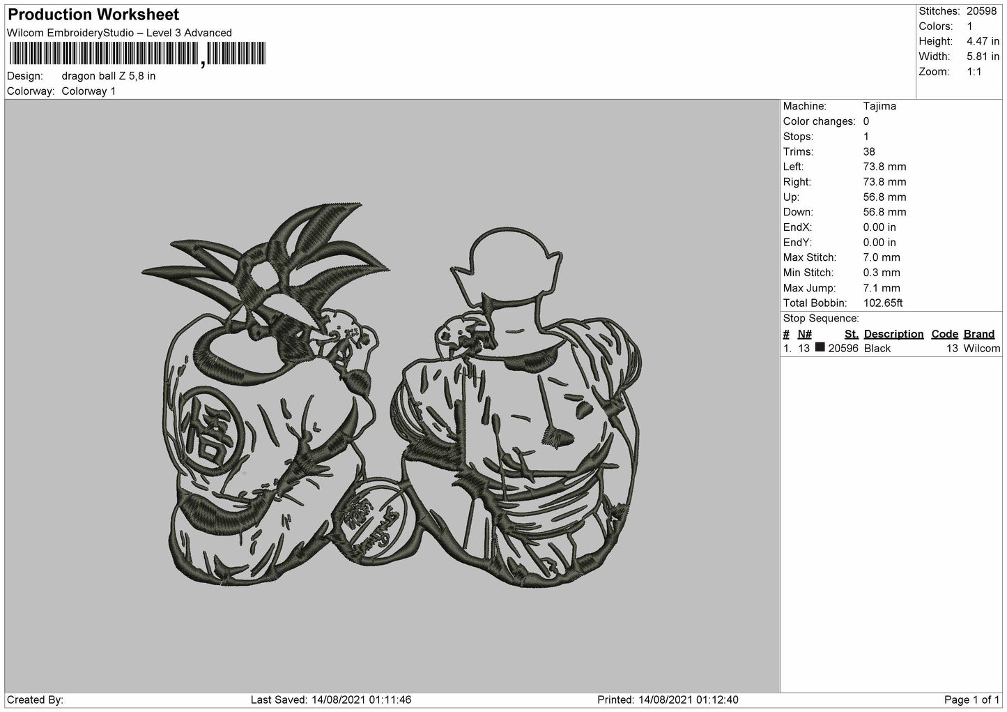1007x712 pixels.
Task: Select the EndX value 0.00 in
Action: 879,227
